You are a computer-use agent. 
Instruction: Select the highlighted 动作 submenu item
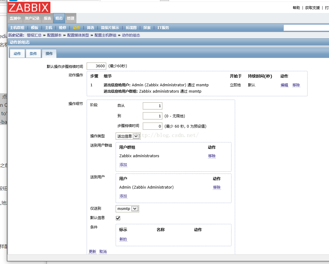point(77,28)
